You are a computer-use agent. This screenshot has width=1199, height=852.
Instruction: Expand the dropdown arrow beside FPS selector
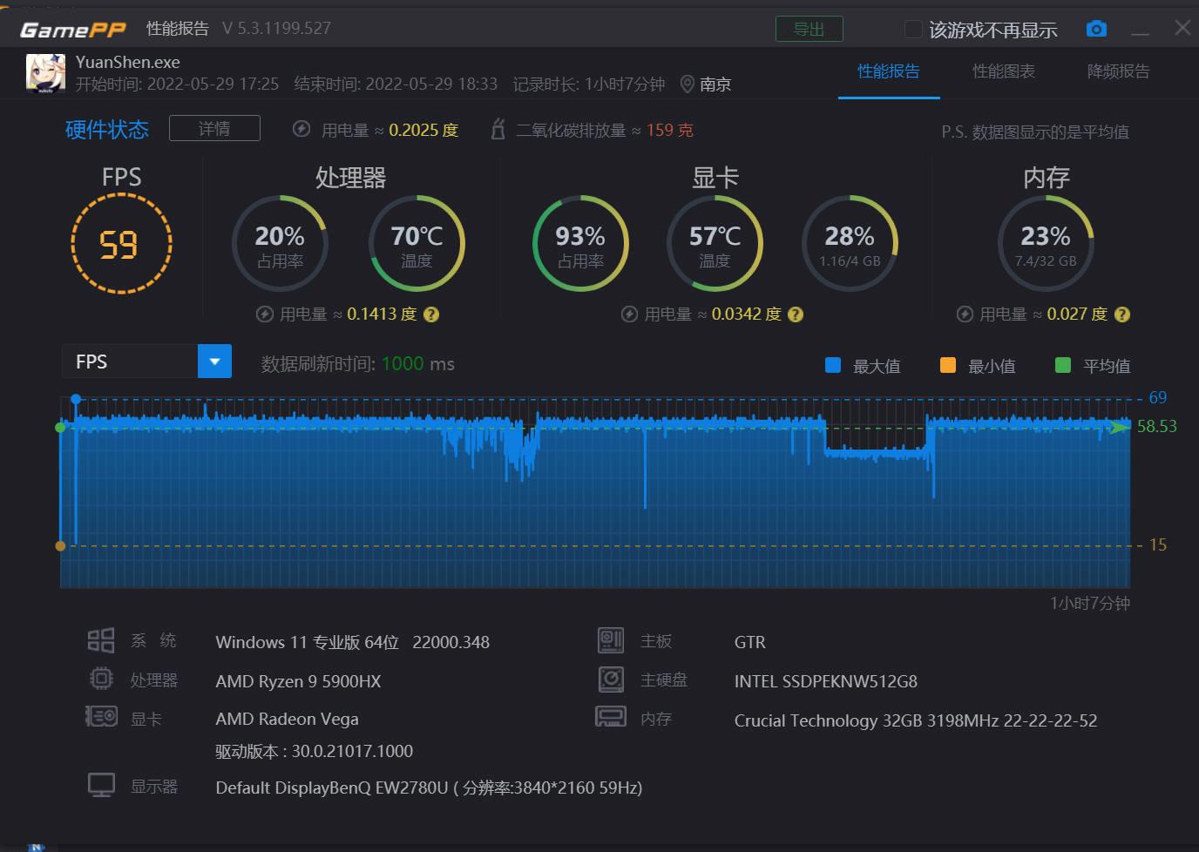coord(214,361)
